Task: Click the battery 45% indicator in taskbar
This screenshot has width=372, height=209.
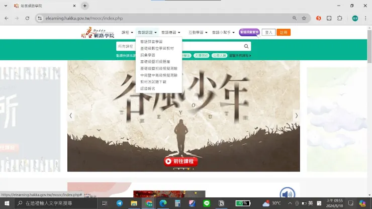Action: (x=243, y=203)
